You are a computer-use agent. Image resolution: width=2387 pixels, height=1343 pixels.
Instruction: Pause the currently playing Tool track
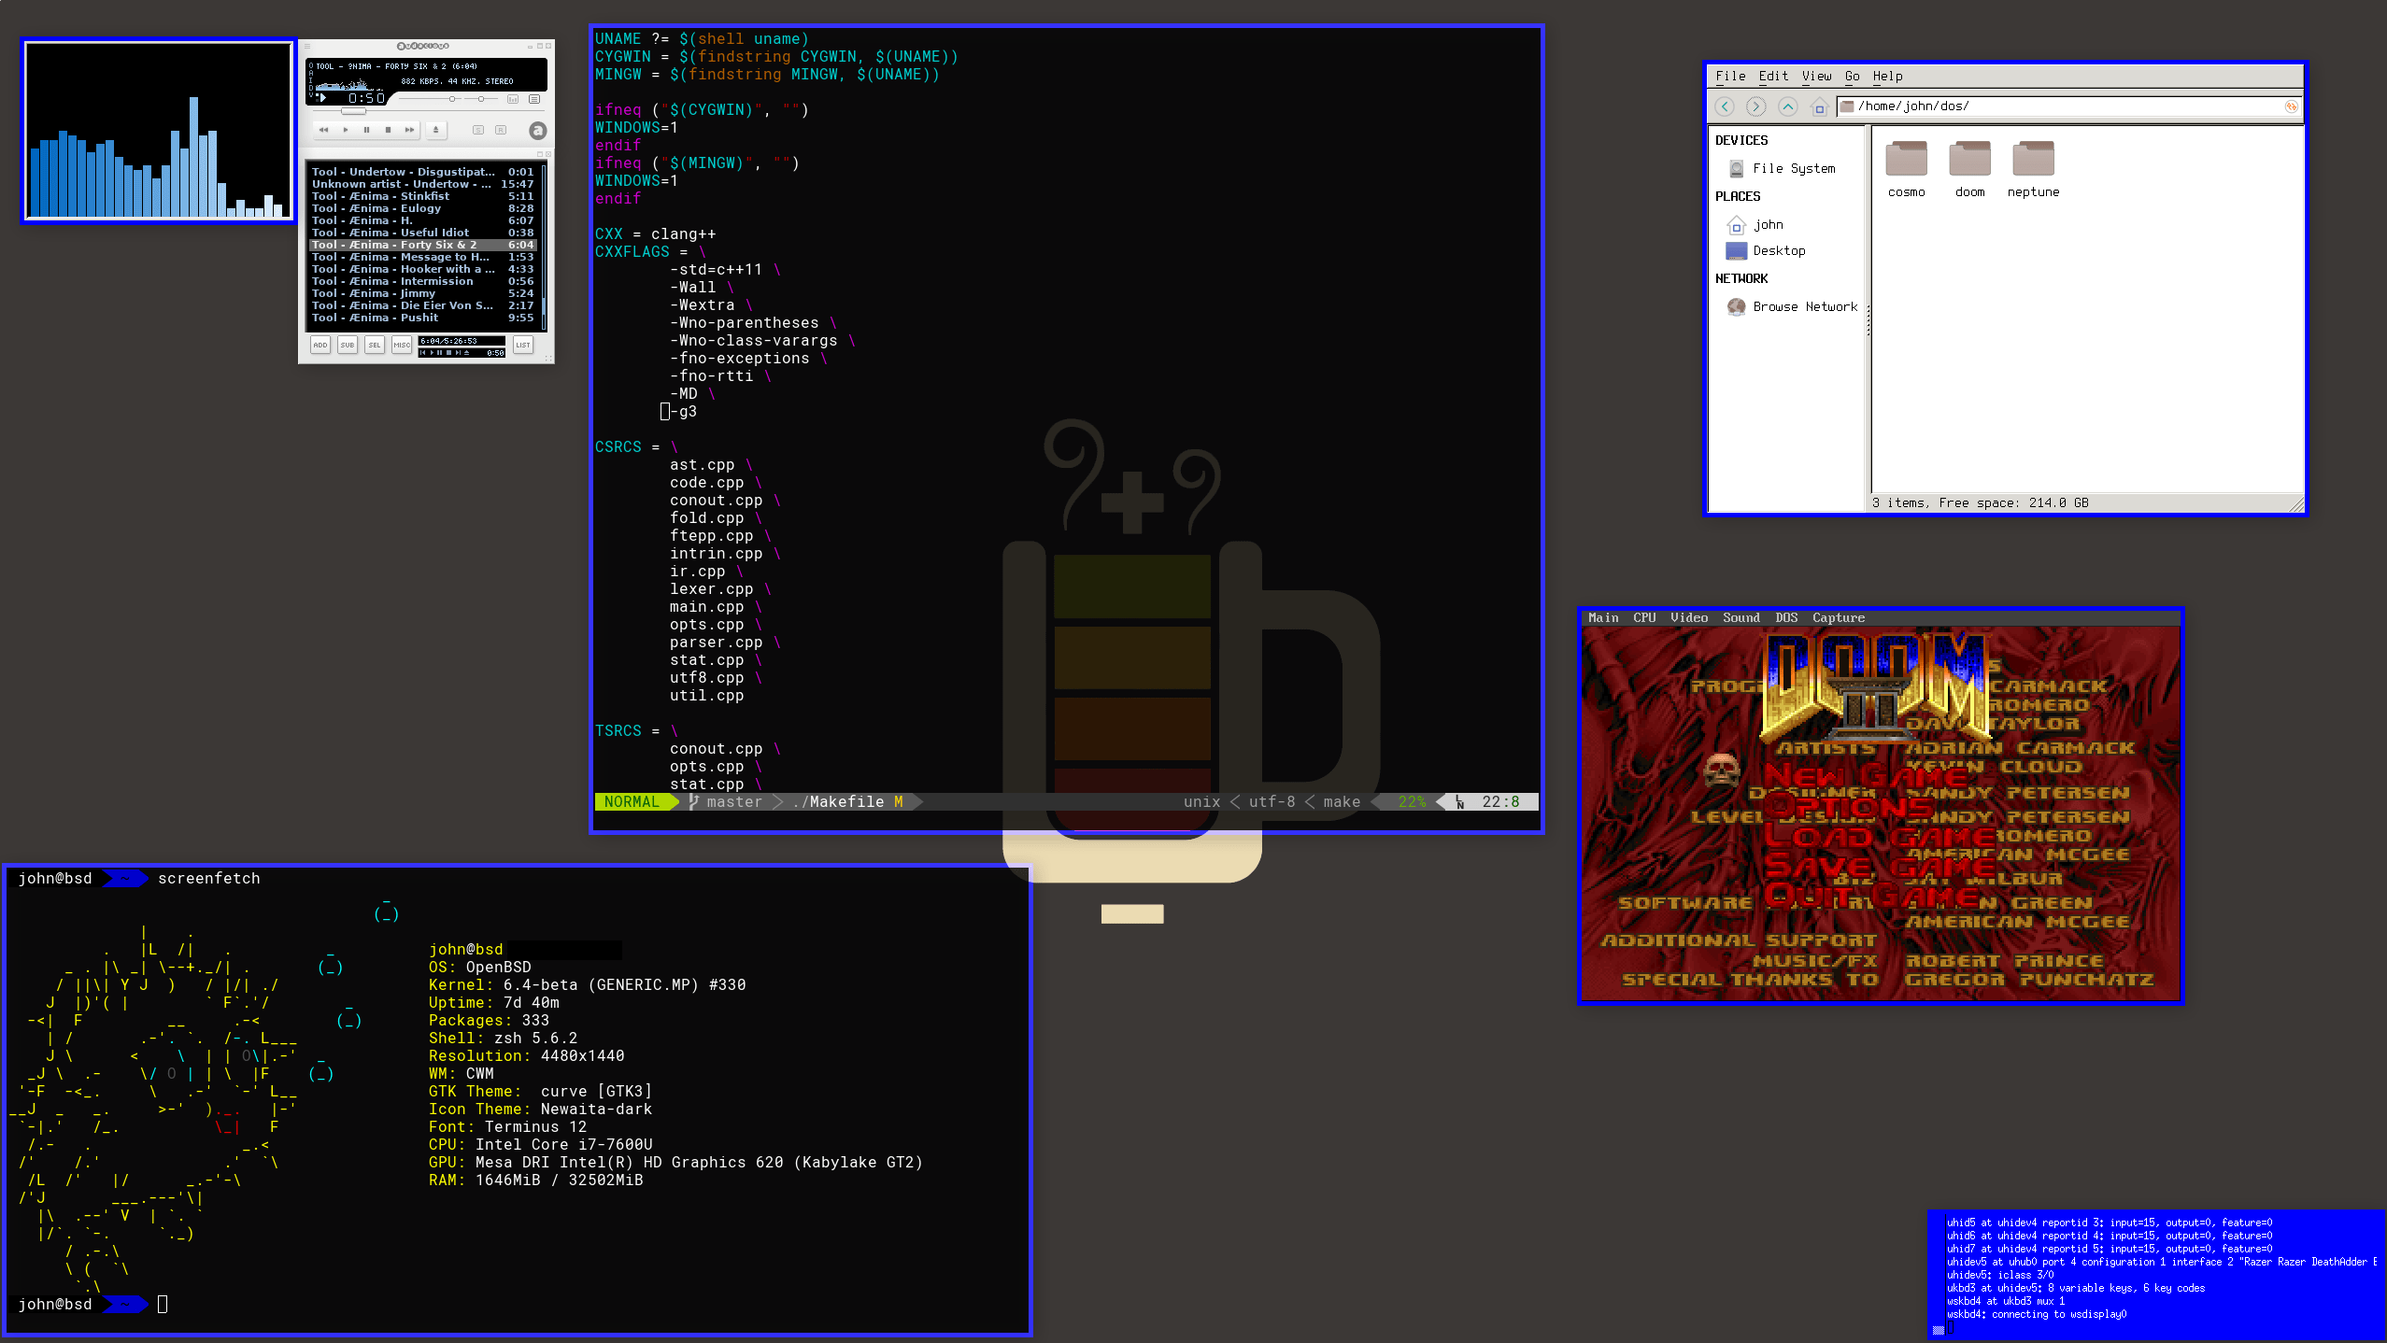click(366, 130)
